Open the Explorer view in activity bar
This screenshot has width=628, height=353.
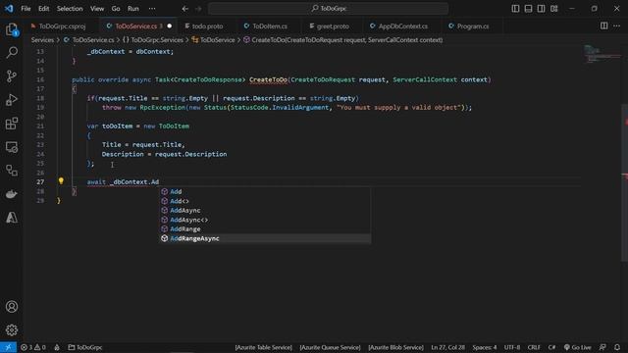(x=12, y=29)
